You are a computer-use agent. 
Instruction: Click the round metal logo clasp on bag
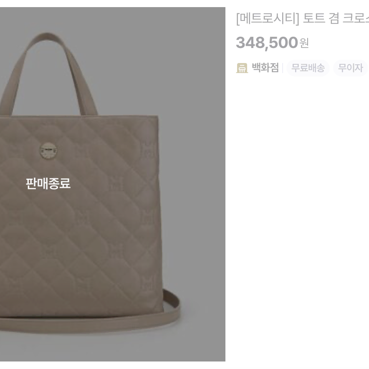(x=48, y=150)
